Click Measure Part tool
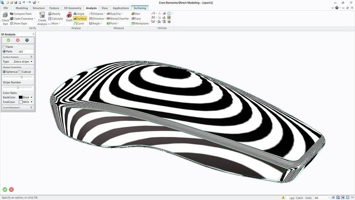The image size is (355, 200). (x=136, y=14)
